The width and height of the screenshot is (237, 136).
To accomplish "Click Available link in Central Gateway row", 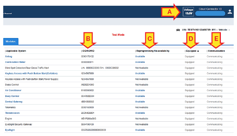I will coord(140,102).
